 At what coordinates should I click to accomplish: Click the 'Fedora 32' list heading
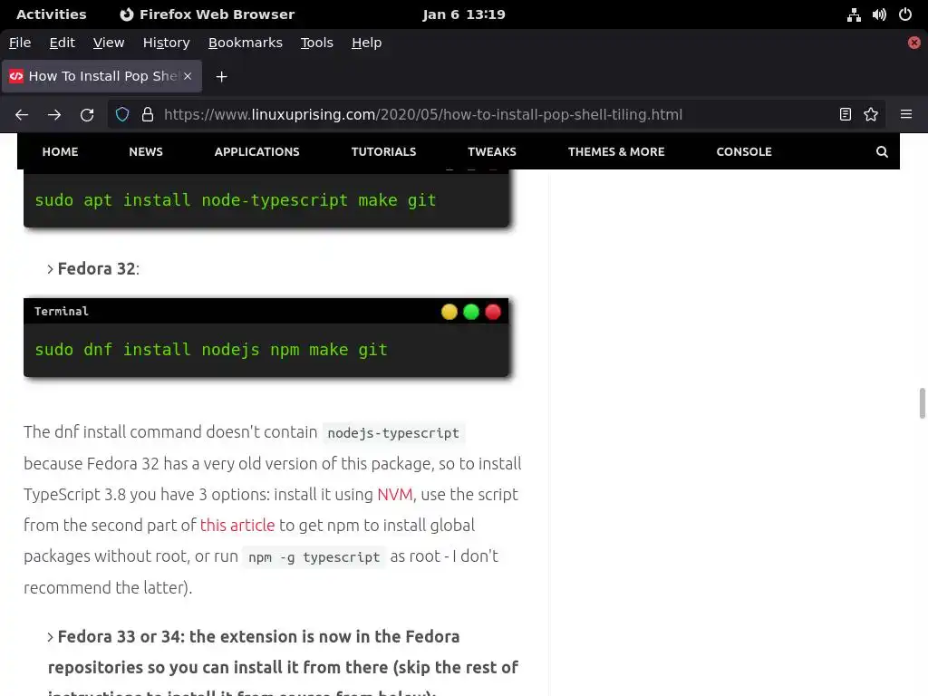coord(96,268)
